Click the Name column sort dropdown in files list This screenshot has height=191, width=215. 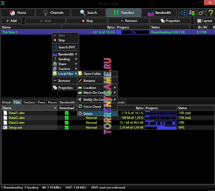tap(55, 108)
